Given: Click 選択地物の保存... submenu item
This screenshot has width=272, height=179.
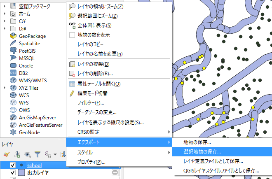Looking at the screenshot, I should (x=222, y=152).
